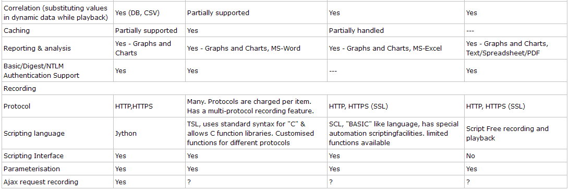Screen dimensions: 569x190
Task: Click the Caching row label
Action: pos(17,31)
